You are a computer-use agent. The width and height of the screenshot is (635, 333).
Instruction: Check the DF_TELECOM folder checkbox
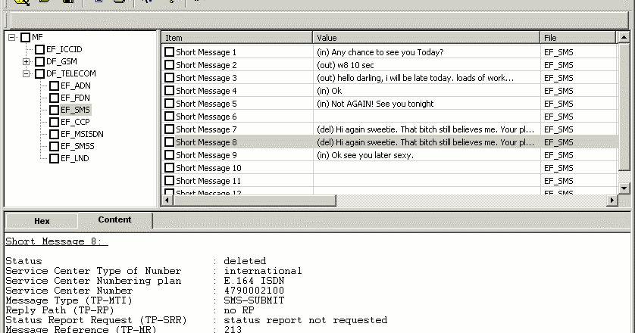[x=39, y=73]
